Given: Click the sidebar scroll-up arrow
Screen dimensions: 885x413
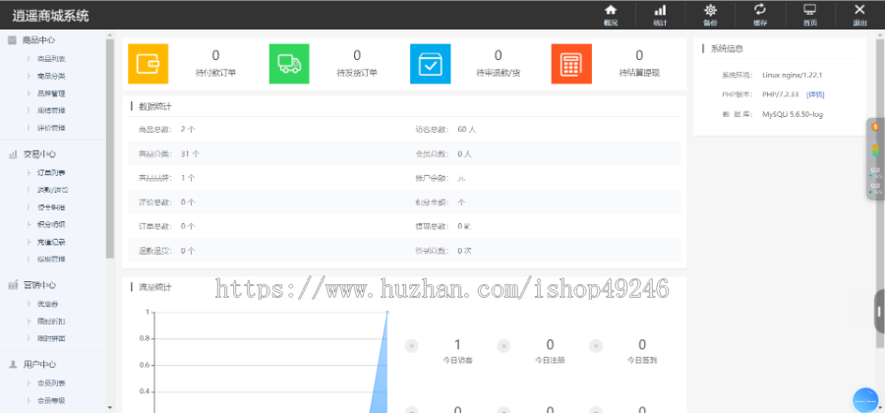Looking at the screenshot, I should [x=109, y=35].
